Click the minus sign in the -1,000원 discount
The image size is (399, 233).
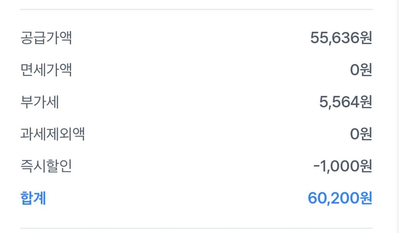317,167
